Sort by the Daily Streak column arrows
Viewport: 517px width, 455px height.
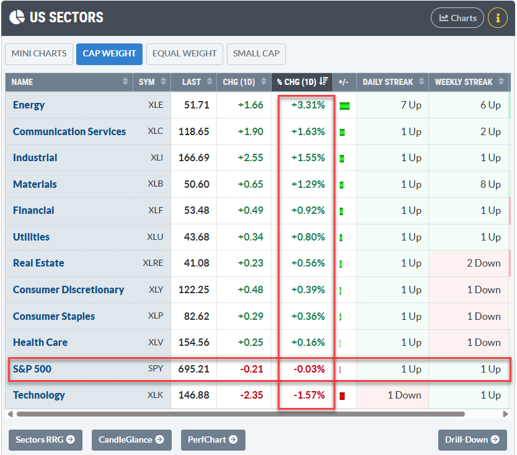[x=422, y=81]
